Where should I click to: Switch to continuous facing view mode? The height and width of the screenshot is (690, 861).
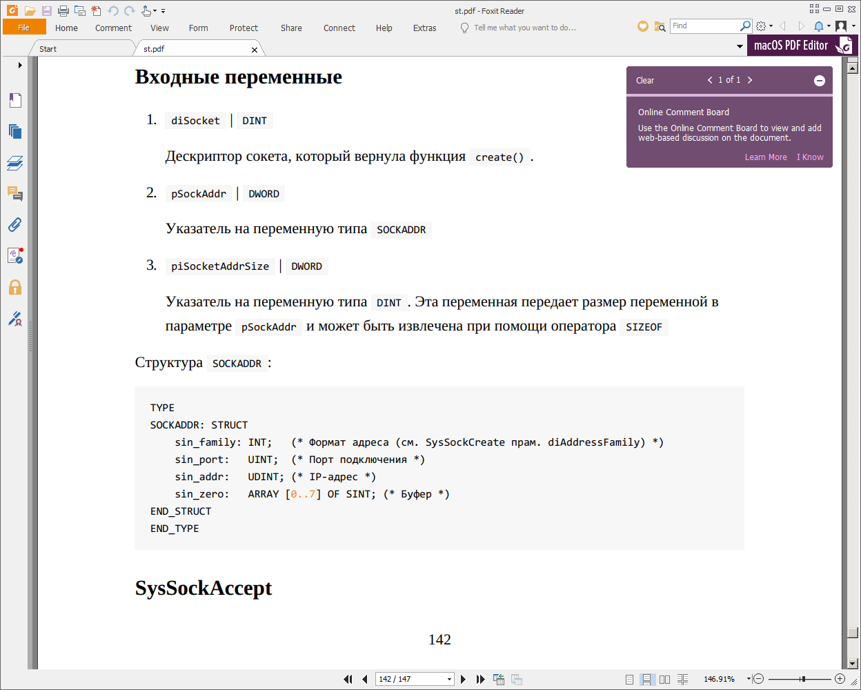tap(682, 679)
